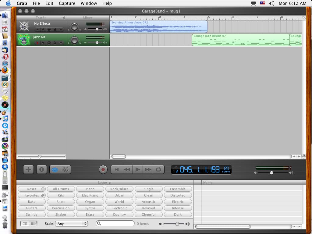Solo the Jazz Kit track headphones button
This screenshot has height=234, width=312.
(49, 43)
